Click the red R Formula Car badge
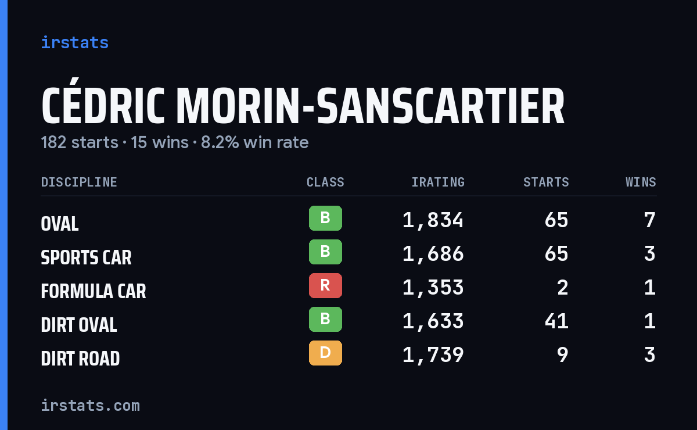Image resolution: width=697 pixels, height=430 pixels. pos(325,286)
